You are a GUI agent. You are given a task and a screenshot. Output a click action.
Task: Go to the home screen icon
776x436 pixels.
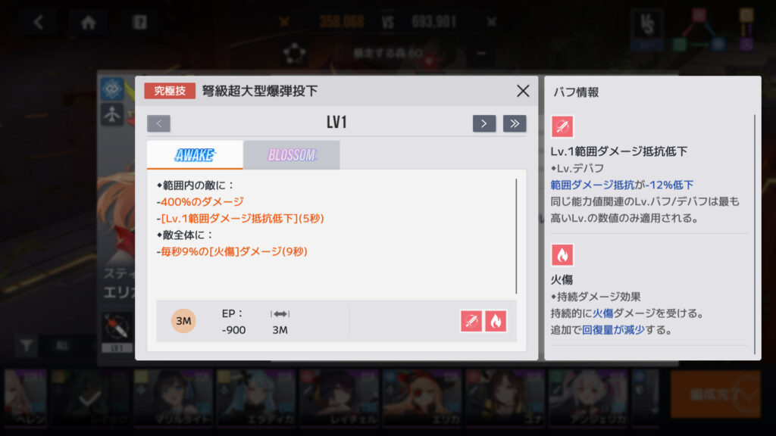pos(89,22)
